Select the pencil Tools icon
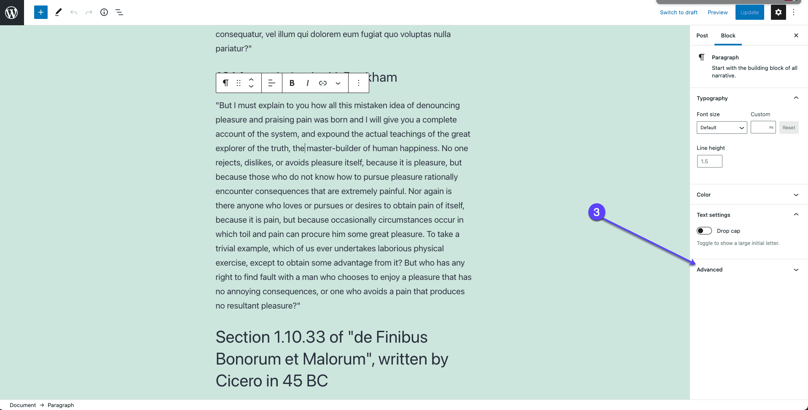The image size is (808, 410). tap(59, 12)
